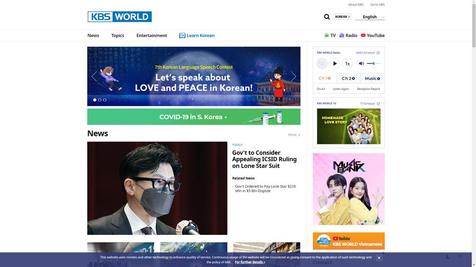Click the Radio Schedule text link
Screen dimensions: 476x267
click(x=365, y=53)
